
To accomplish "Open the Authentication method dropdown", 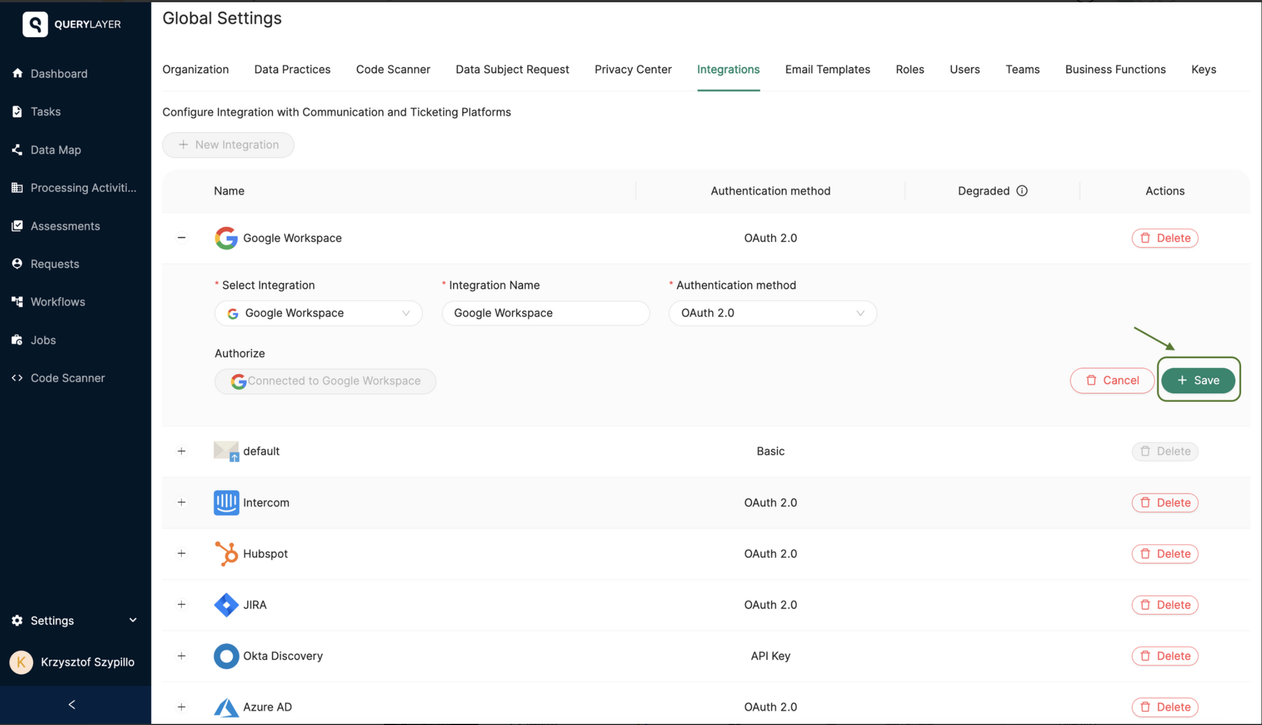I will pos(772,313).
